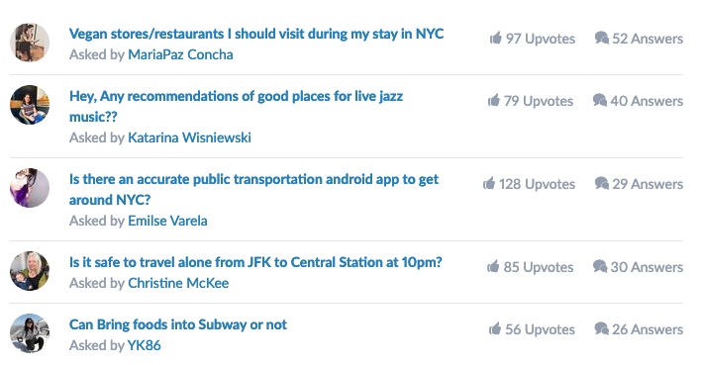Click thumbs-up icon beside 56 Upvotes

point(495,328)
